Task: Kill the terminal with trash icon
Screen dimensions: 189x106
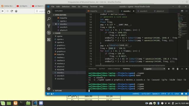Action: tap(177, 69)
